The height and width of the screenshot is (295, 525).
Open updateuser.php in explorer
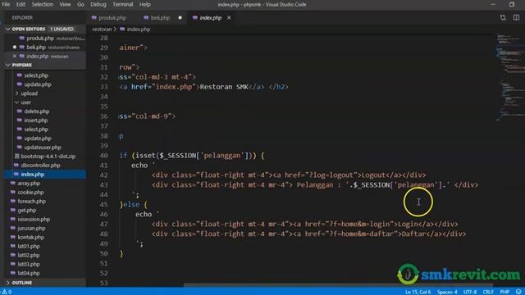pos(43,147)
